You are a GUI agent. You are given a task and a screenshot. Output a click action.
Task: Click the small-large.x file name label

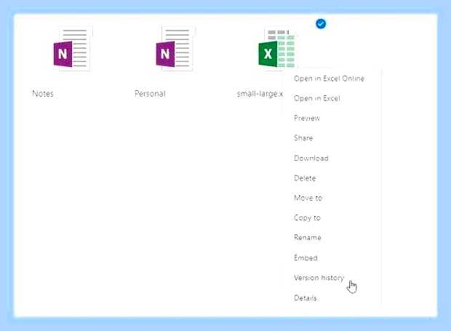(260, 94)
